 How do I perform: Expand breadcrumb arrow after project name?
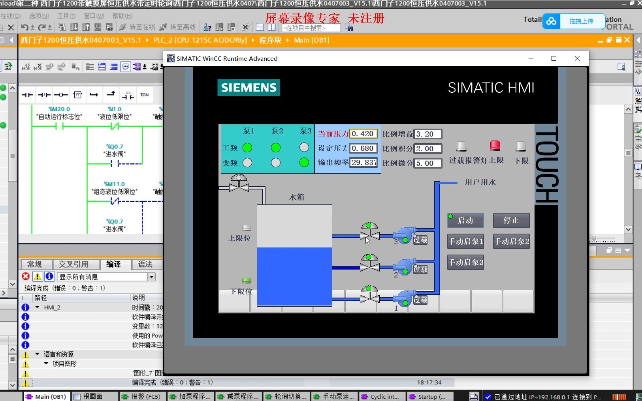click(147, 40)
